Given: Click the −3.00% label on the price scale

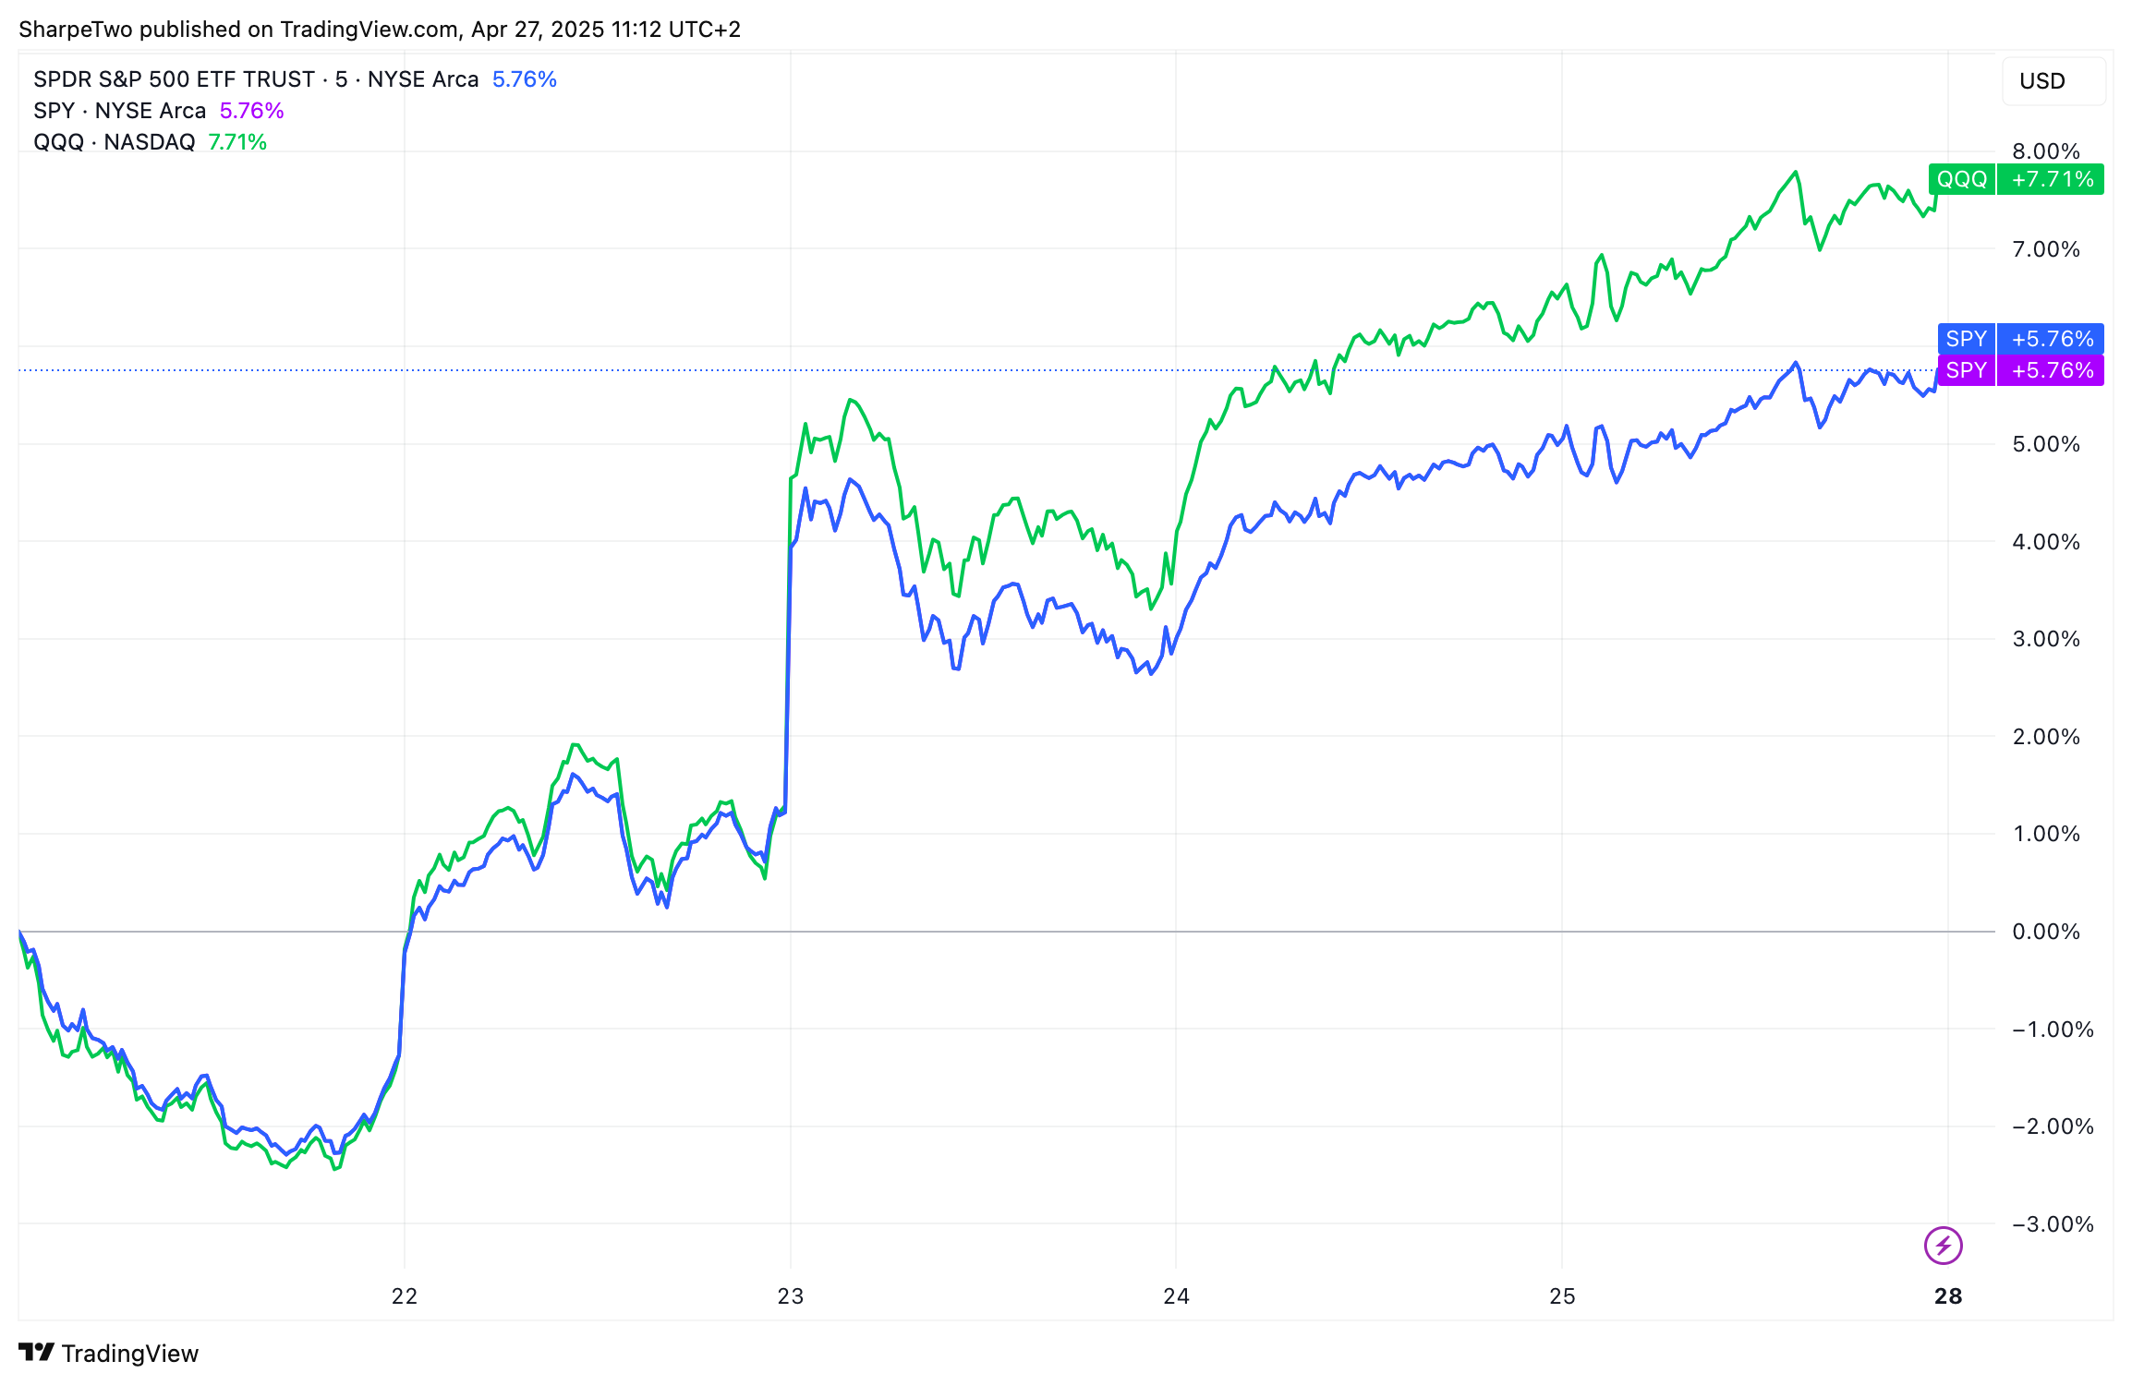Looking at the screenshot, I should click(2052, 1224).
